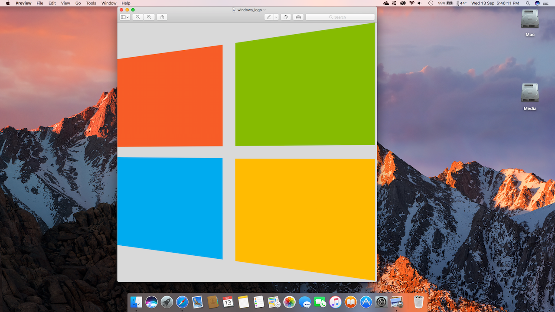The image size is (555, 312).
Task: Open FaceTime from the Dock
Action: [320, 302]
